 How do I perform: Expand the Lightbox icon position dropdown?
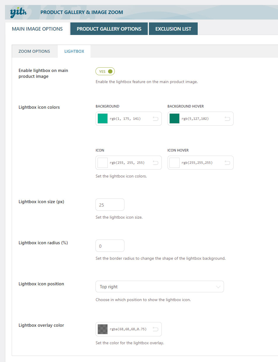pyautogui.click(x=159, y=287)
